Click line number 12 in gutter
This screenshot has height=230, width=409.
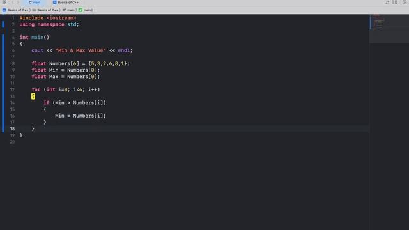coord(12,89)
